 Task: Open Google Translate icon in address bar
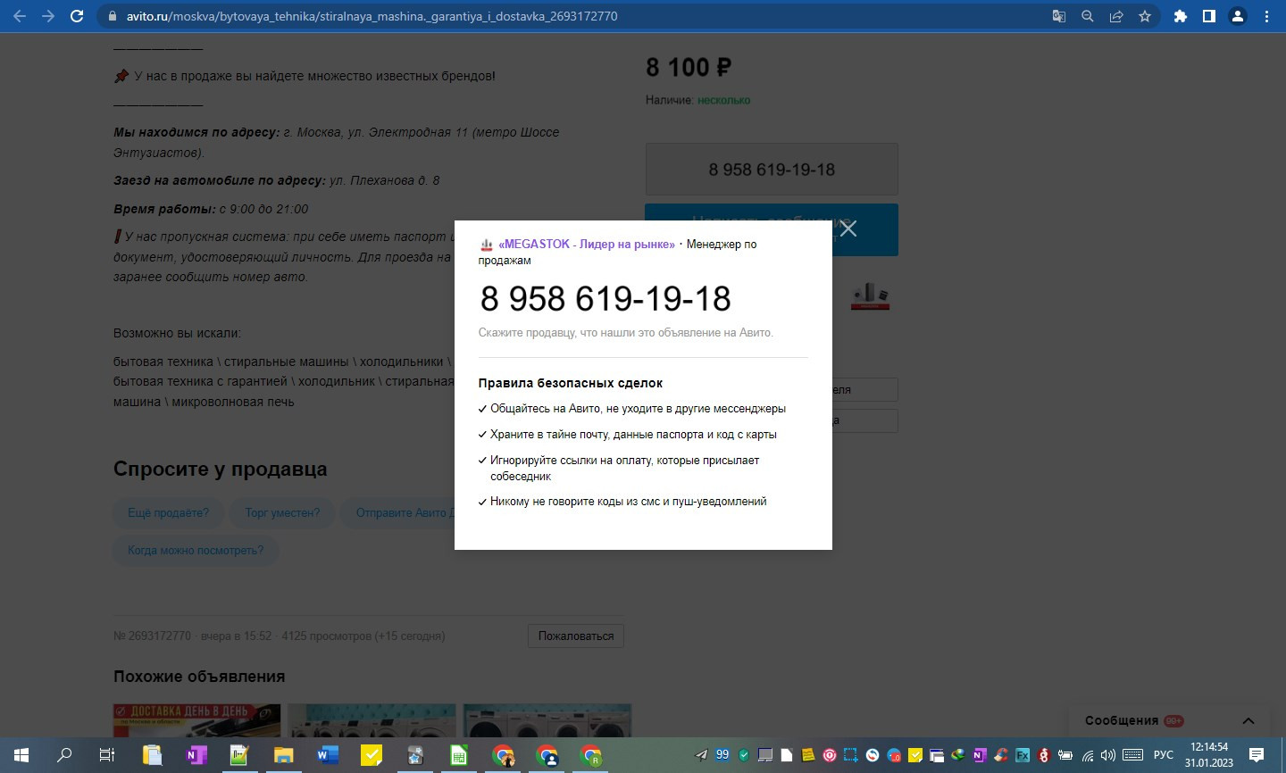1059,16
